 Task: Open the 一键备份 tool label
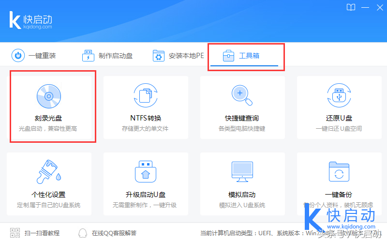(x=339, y=195)
